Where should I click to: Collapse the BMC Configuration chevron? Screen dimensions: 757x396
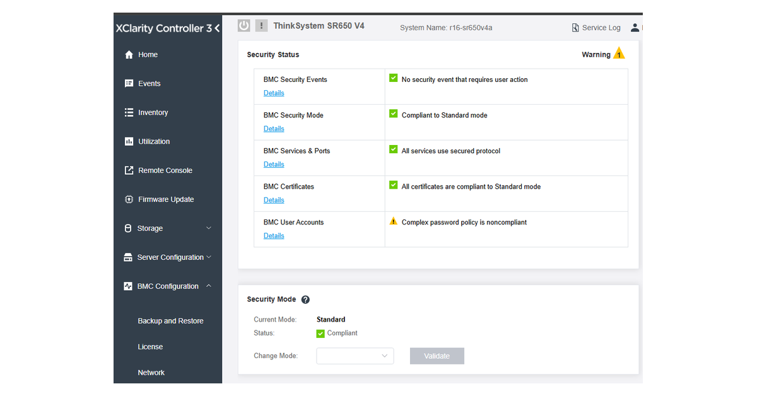209,286
